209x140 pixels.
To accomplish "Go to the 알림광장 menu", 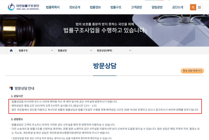I will pyautogui.click(x=157, y=7).
